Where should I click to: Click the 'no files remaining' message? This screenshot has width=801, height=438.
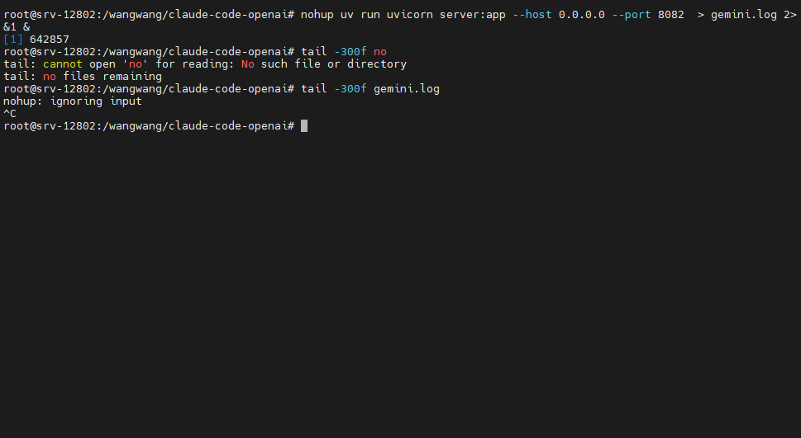[103, 77]
